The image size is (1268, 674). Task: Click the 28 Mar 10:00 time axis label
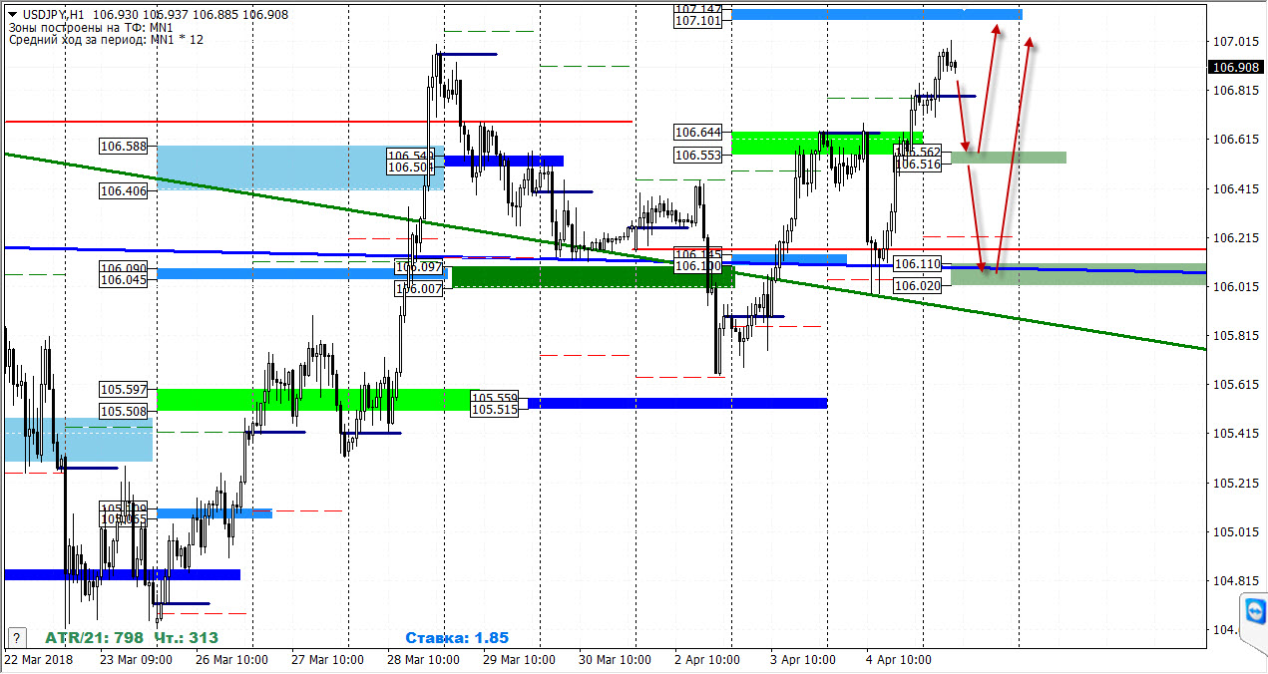tap(424, 660)
